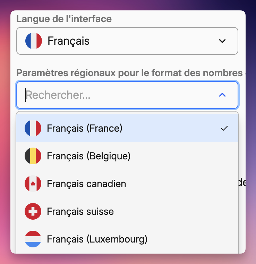The image size is (256, 264).
Task: Click the desktop wallpaper outside the panel
Action: click(5, 139)
